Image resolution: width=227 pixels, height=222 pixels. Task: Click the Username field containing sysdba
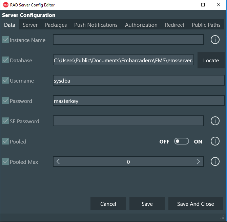coord(139,80)
